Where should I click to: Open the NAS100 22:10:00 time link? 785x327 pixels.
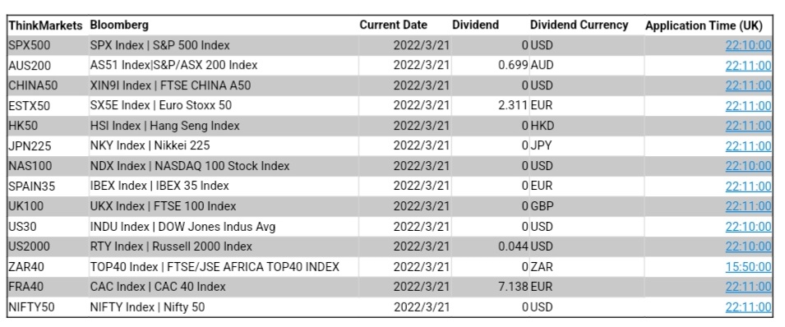(x=749, y=166)
